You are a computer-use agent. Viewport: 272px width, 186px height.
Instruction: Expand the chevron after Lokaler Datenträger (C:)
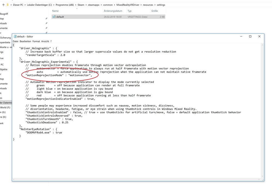tap(54, 5)
